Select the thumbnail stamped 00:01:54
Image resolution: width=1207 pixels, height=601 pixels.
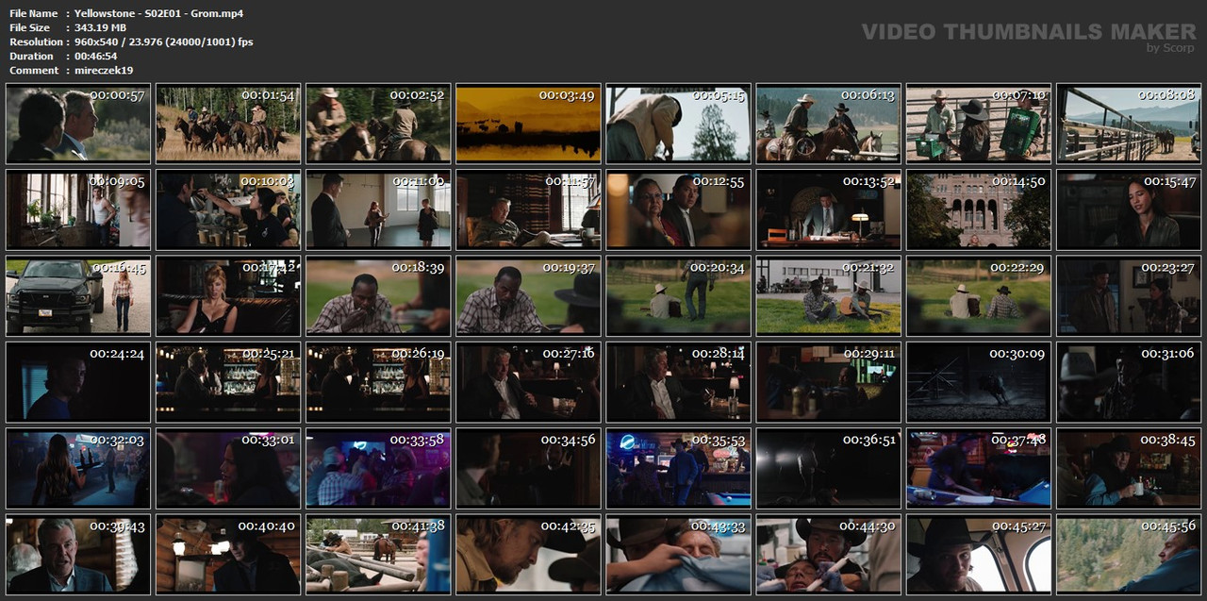coord(228,124)
